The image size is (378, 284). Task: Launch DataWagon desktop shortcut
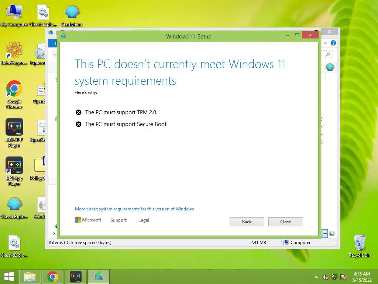pos(14,53)
